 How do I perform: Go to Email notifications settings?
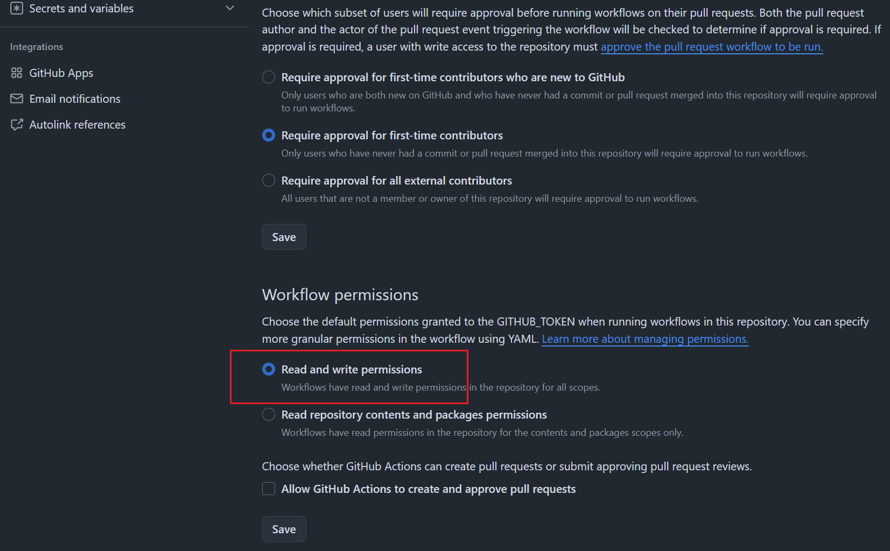75,99
